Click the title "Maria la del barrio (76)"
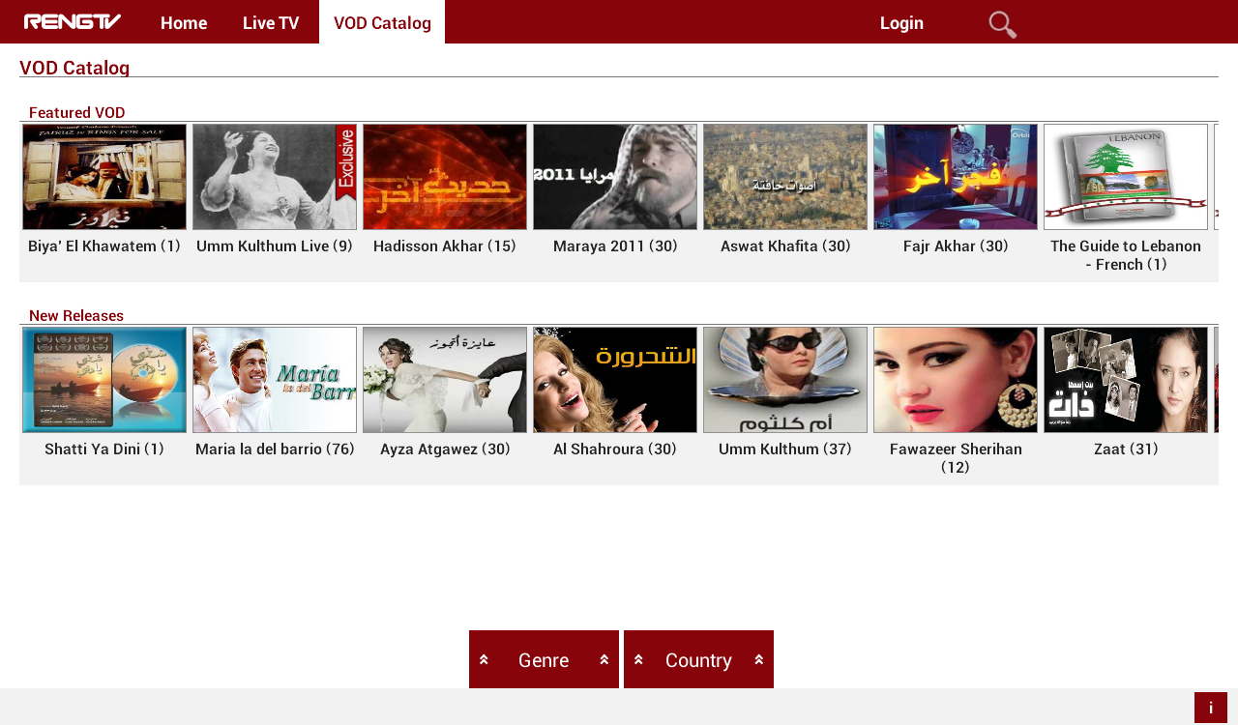Image resolution: width=1238 pixels, height=725 pixels. click(275, 449)
